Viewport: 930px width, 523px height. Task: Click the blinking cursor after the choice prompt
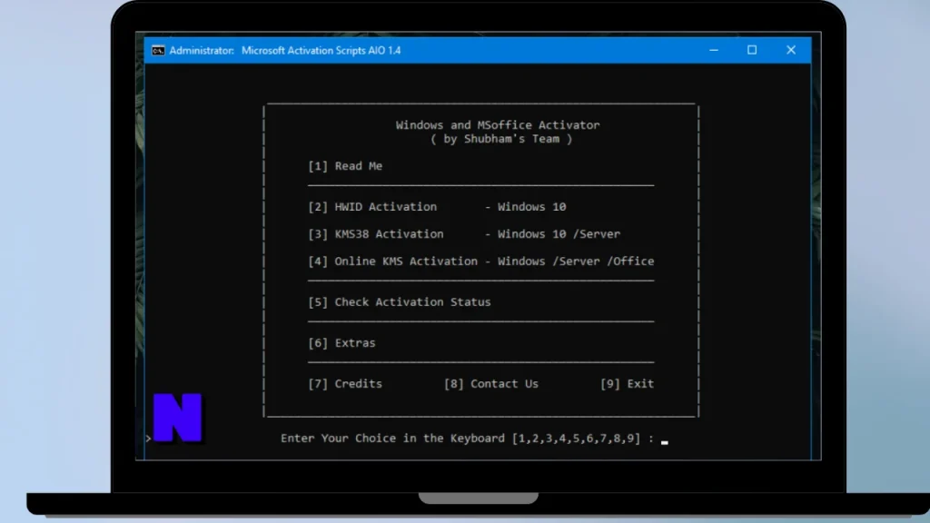pyautogui.click(x=664, y=442)
